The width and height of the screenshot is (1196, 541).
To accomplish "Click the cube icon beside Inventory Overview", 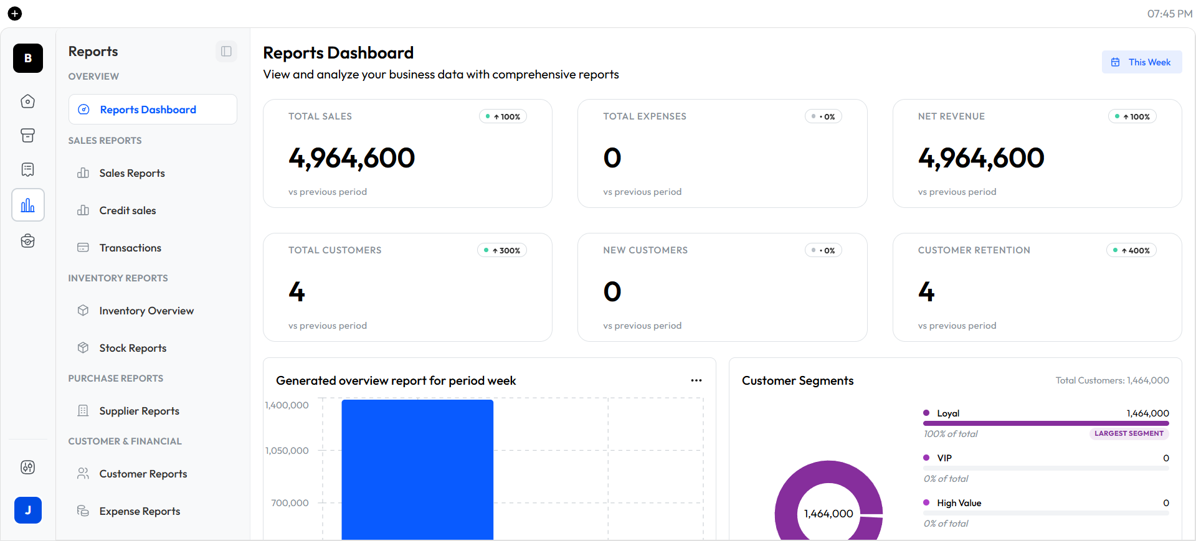I will [83, 310].
